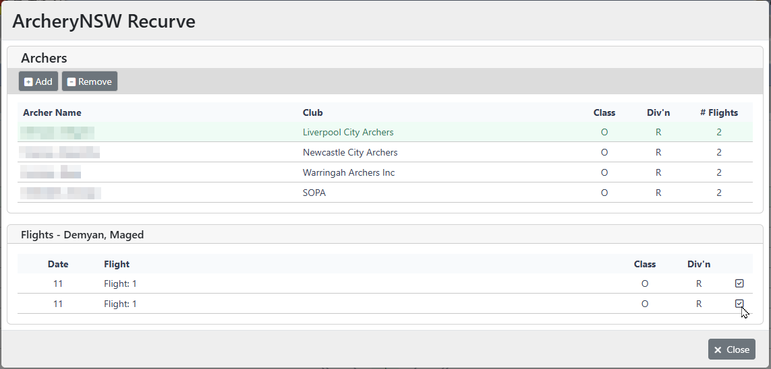Viewport: 771px width, 369px height.
Task: Click the Add button with plus icon
Action: tap(38, 81)
